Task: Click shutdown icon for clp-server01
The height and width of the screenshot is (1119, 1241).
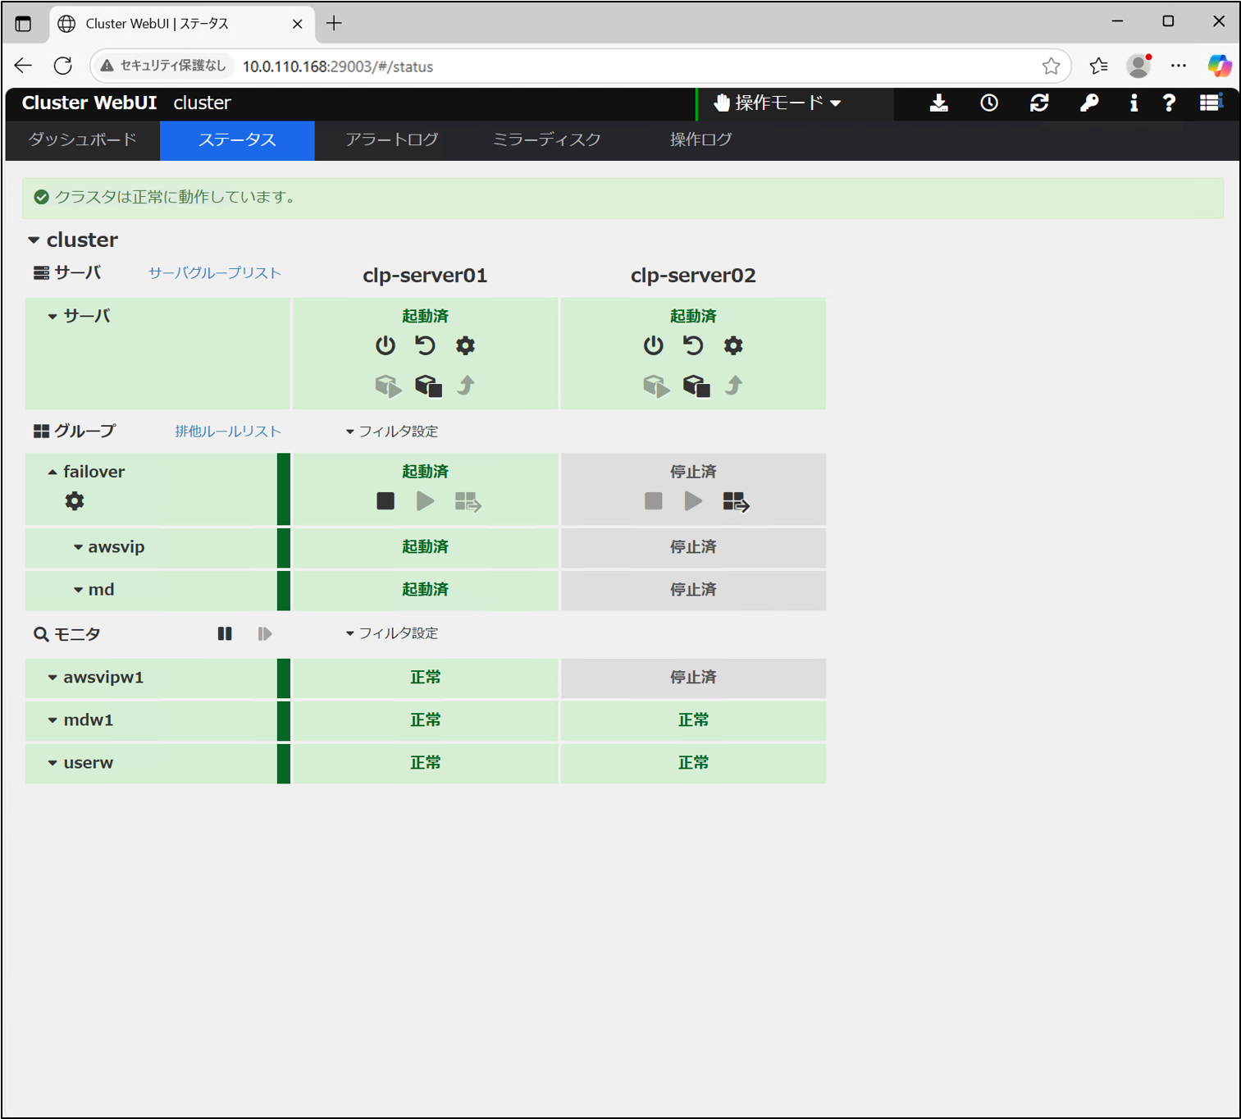Action: (x=385, y=345)
